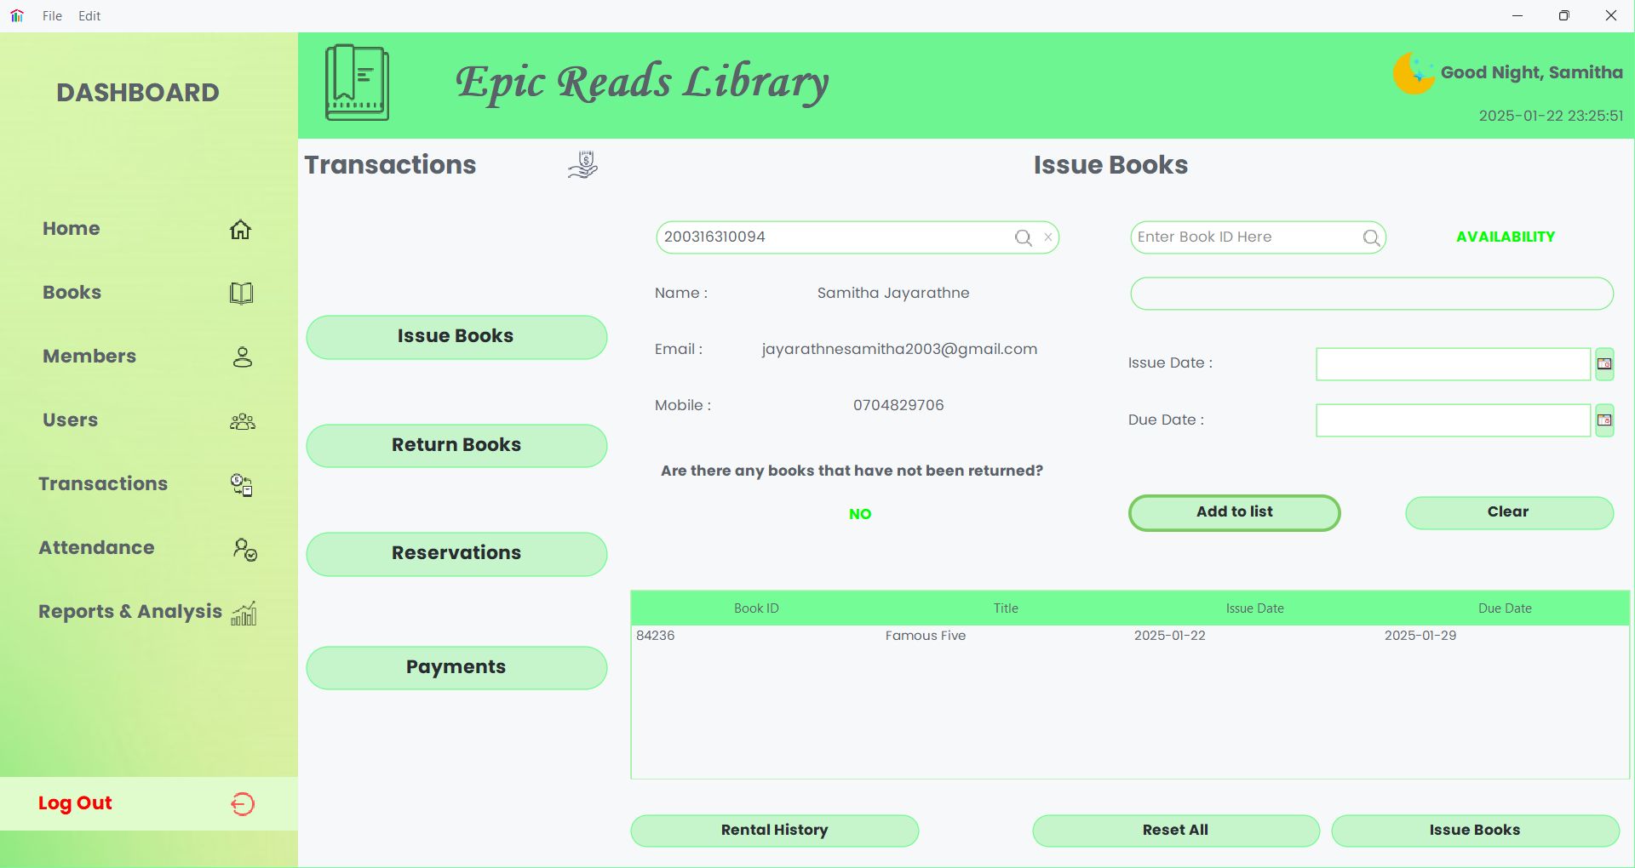Search member ID with magnifier icon
This screenshot has height=868, width=1635.
1023,237
